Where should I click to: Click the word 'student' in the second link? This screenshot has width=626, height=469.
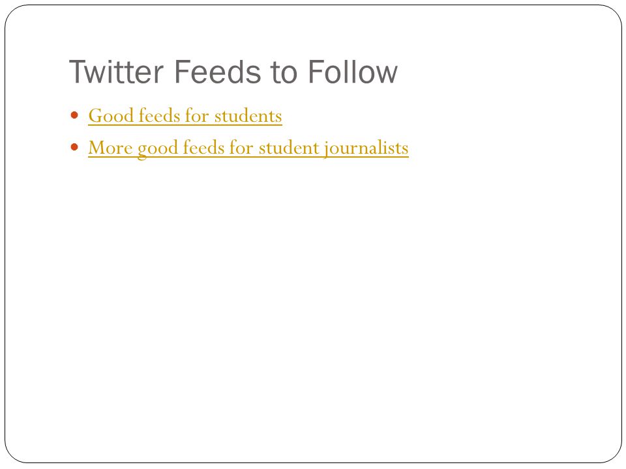point(289,148)
